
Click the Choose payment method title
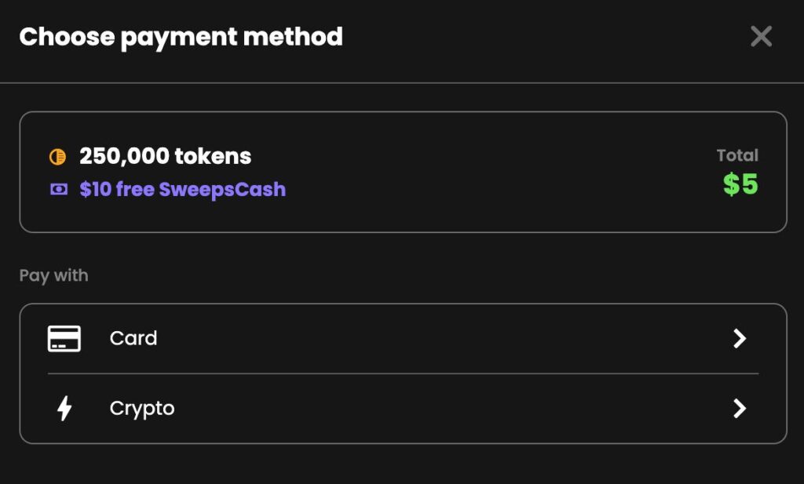(181, 37)
